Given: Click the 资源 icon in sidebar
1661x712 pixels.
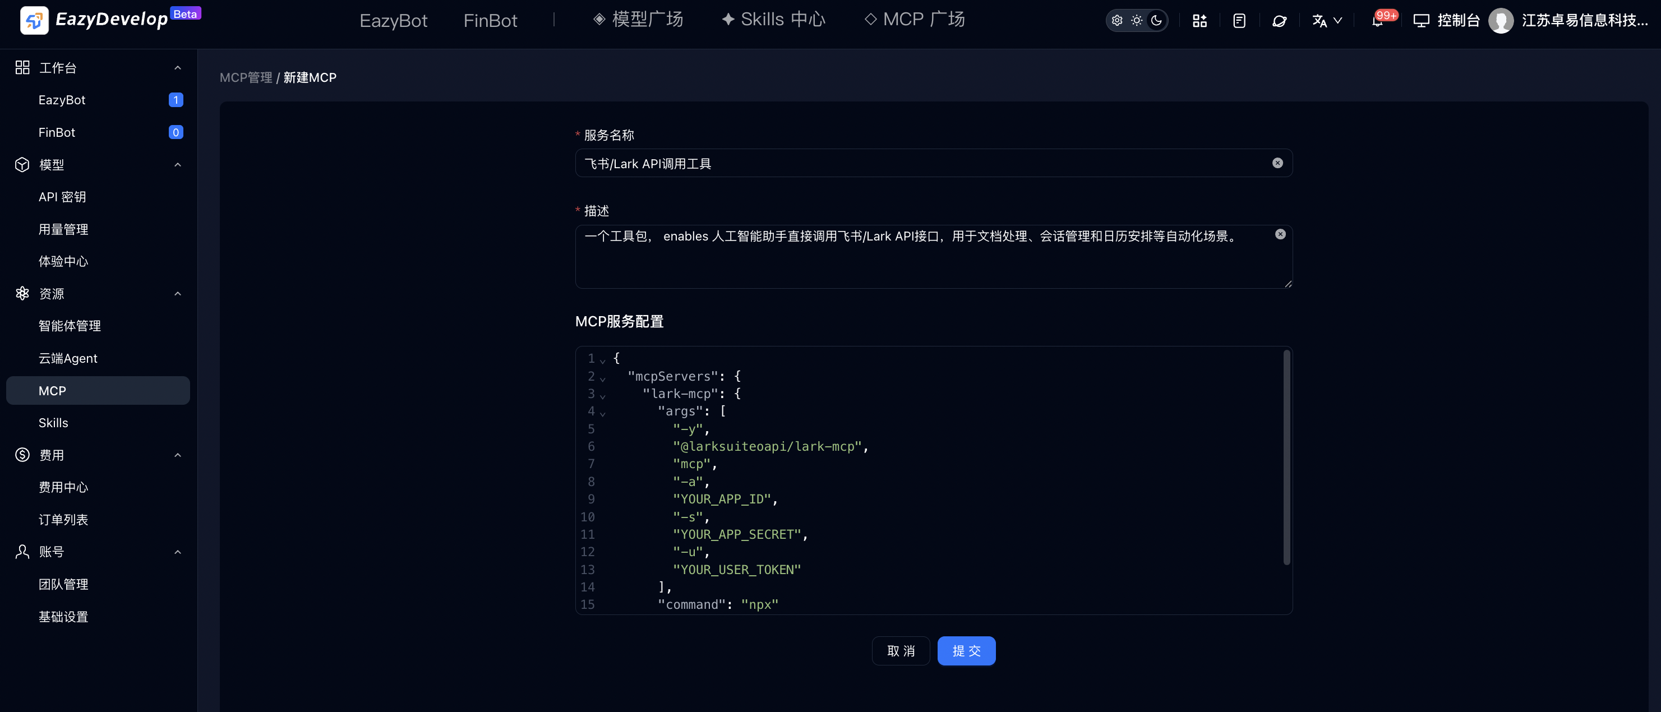Looking at the screenshot, I should 22,293.
